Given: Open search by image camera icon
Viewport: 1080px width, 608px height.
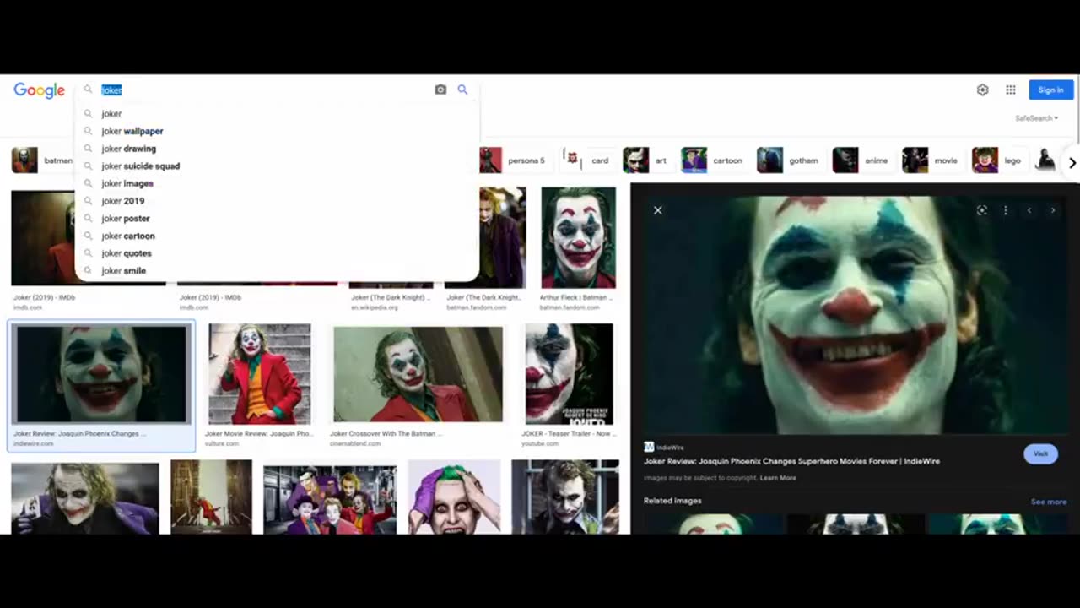Looking at the screenshot, I should pos(440,90).
